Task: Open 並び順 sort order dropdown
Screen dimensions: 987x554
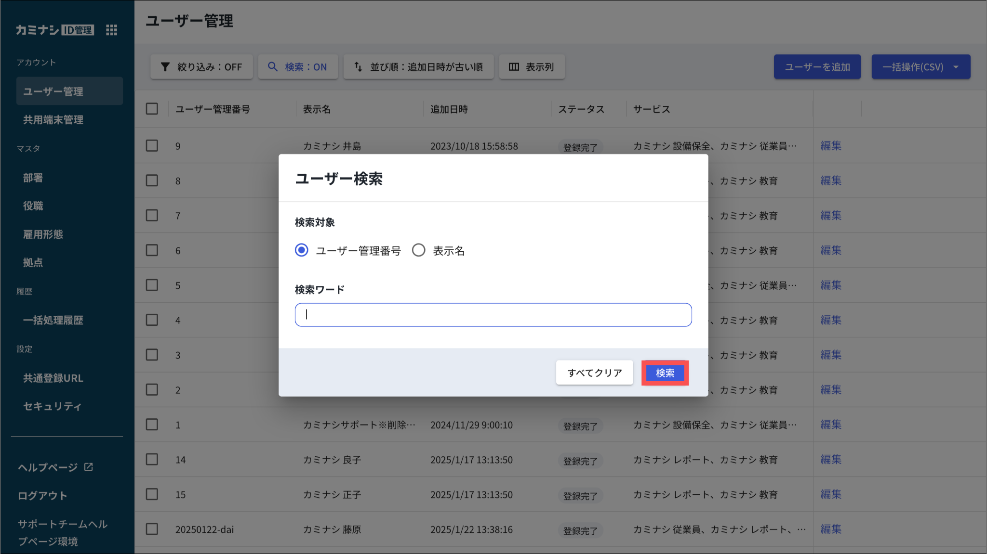Action: tap(418, 67)
